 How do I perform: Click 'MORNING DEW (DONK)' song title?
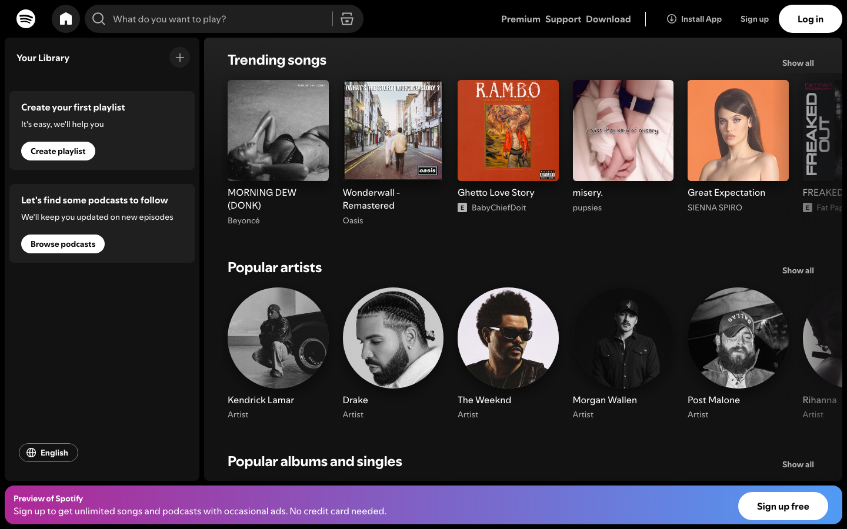[262, 199]
